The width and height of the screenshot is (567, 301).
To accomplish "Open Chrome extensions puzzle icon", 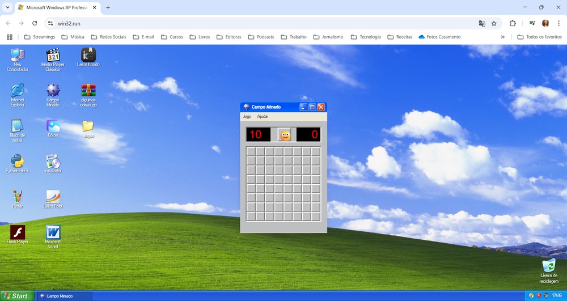I will click(x=513, y=23).
